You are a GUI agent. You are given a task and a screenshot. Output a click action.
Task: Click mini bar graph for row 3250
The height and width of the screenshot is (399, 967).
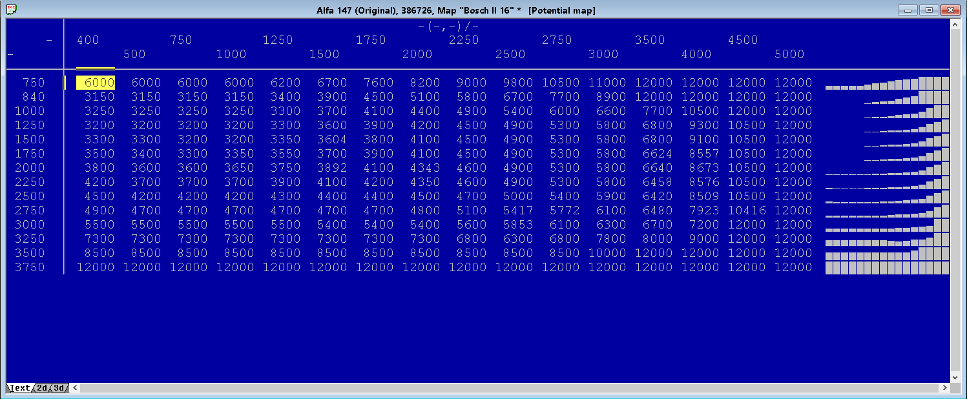[887, 240]
